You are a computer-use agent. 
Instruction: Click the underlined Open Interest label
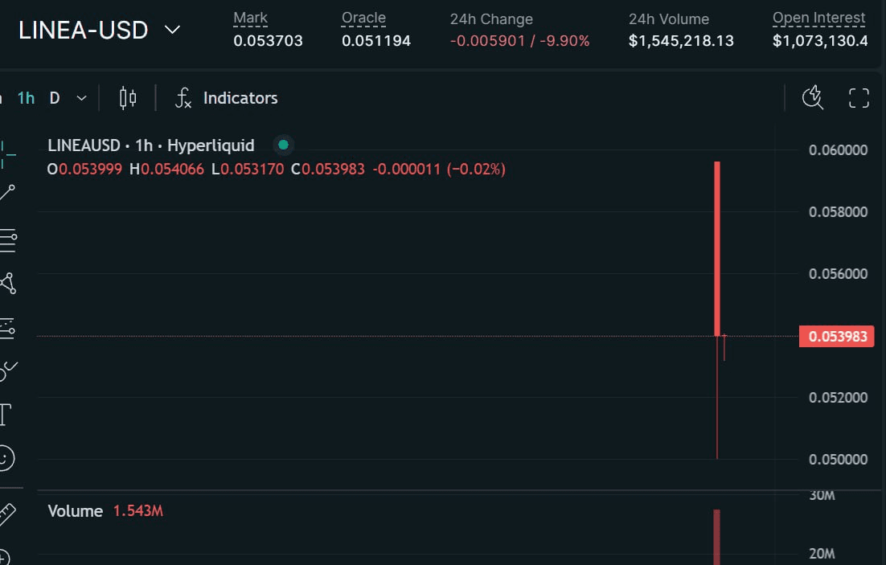pyautogui.click(x=818, y=18)
